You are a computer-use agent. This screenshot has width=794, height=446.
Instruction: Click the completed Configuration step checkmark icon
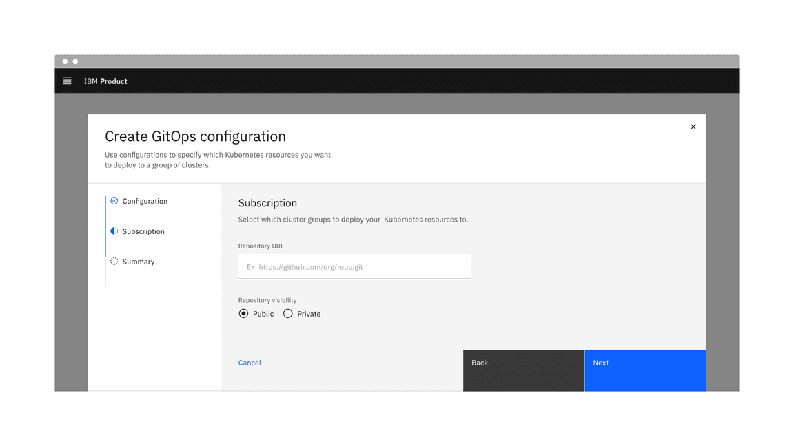pyautogui.click(x=114, y=200)
